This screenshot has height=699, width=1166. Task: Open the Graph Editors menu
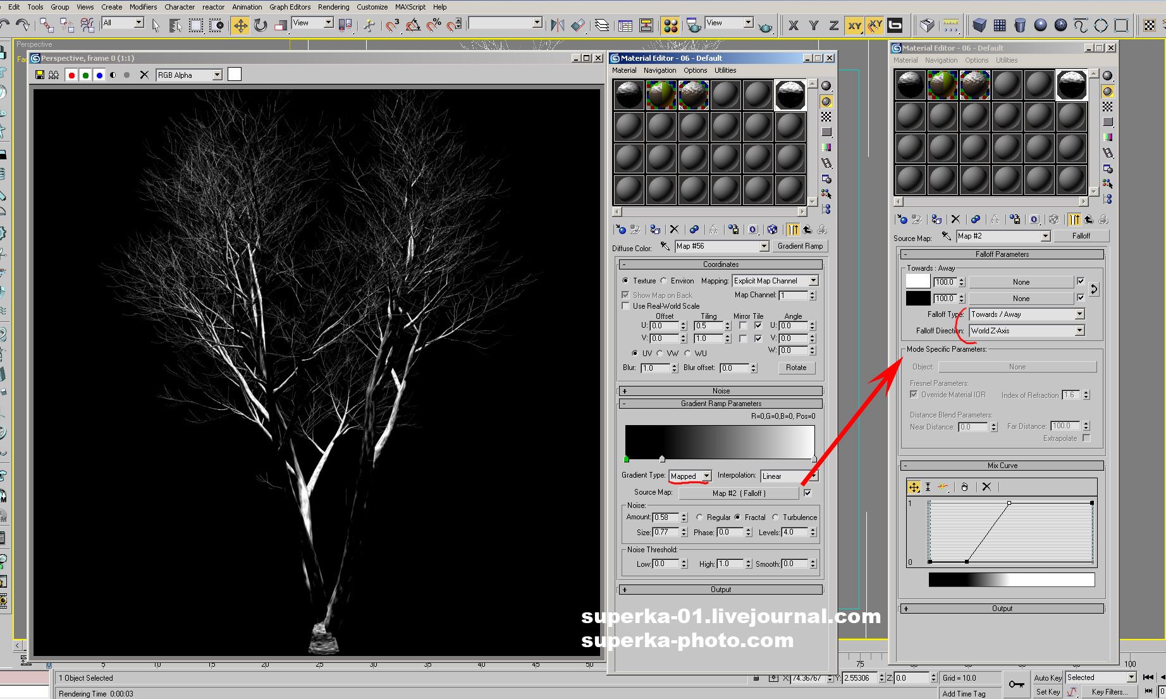290,7
